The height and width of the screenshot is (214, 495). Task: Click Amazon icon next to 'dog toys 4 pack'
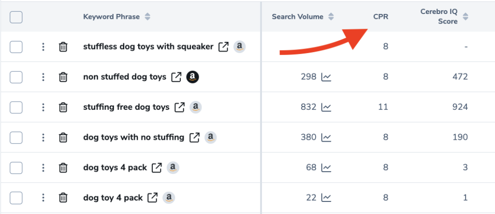point(173,167)
